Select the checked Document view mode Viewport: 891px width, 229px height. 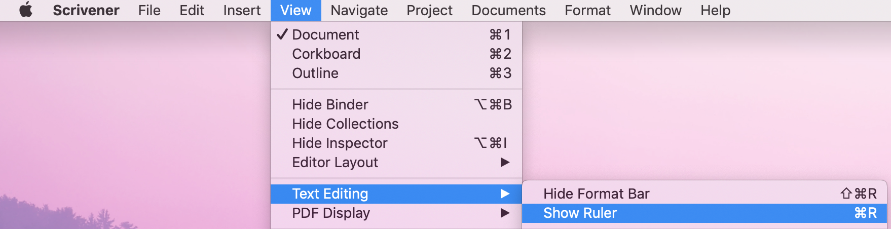point(396,34)
